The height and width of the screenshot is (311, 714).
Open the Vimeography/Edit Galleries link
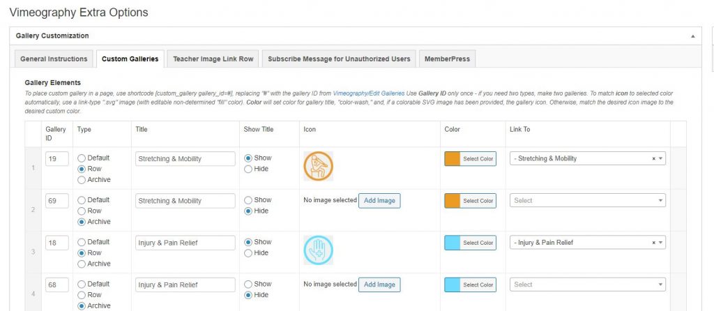367,93
